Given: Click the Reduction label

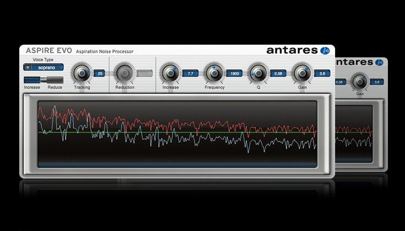Looking at the screenshot, I should point(125,88).
